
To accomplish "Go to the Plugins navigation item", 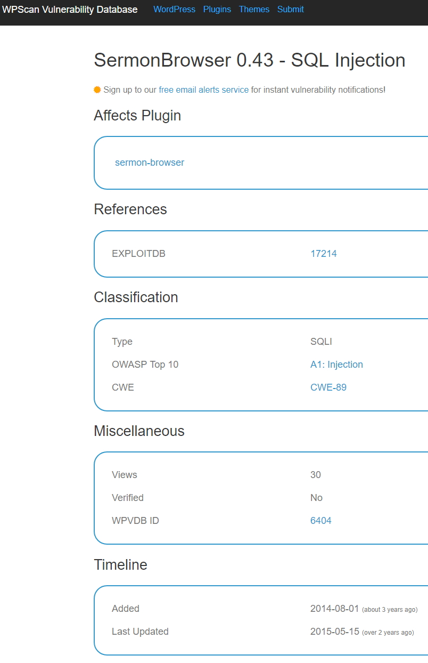I will (217, 10).
